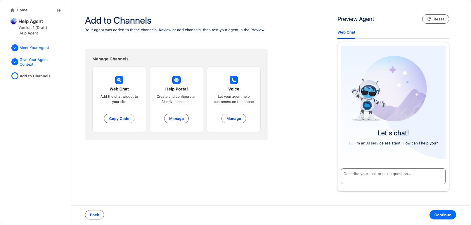Click the Help Agent title text
Image resolution: width=471 pixels, height=225 pixels.
(31, 21)
